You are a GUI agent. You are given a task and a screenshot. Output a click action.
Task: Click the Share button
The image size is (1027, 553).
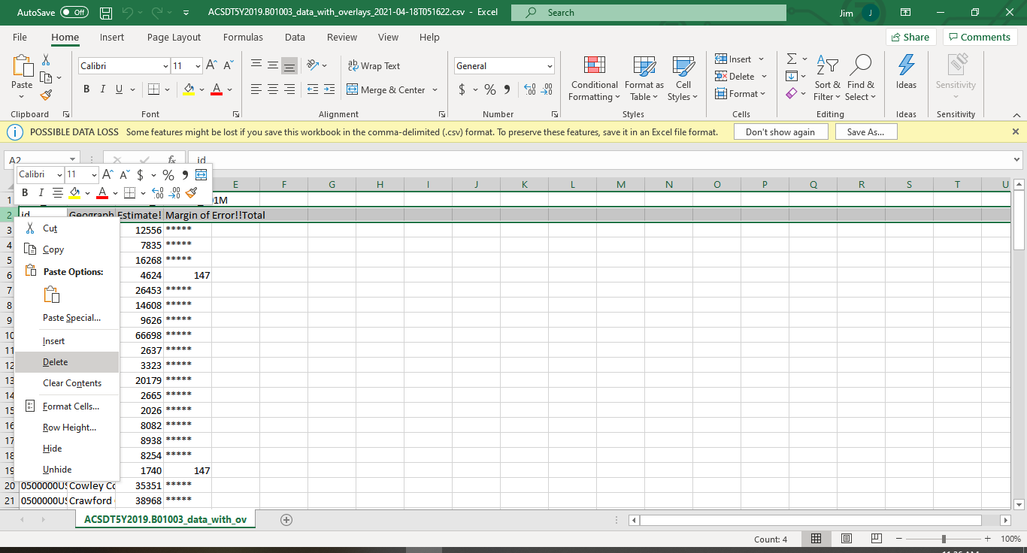[x=911, y=37]
